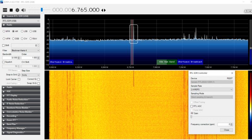252x140 pixels.
Task: Click the Bandwidth stepper arrows
Action: click(x=19, y=58)
